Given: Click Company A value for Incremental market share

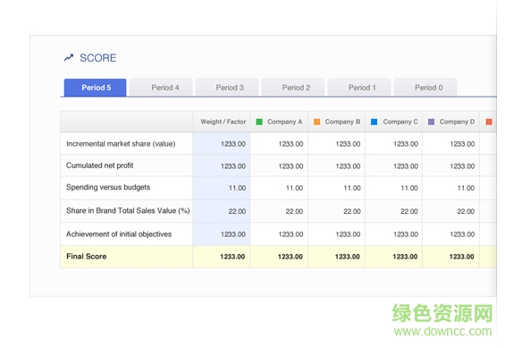Looking at the screenshot, I should [x=290, y=144].
